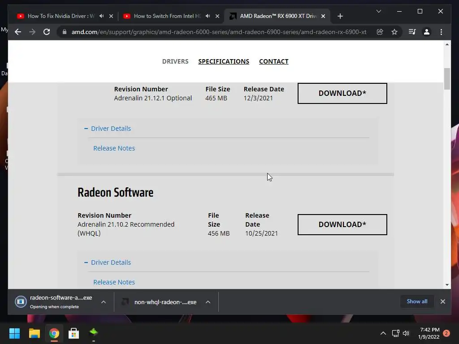Download Adrenalin 21.12.1 Optional driver
Image resolution: width=459 pixels, height=344 pixels.
tap(342, 93)
